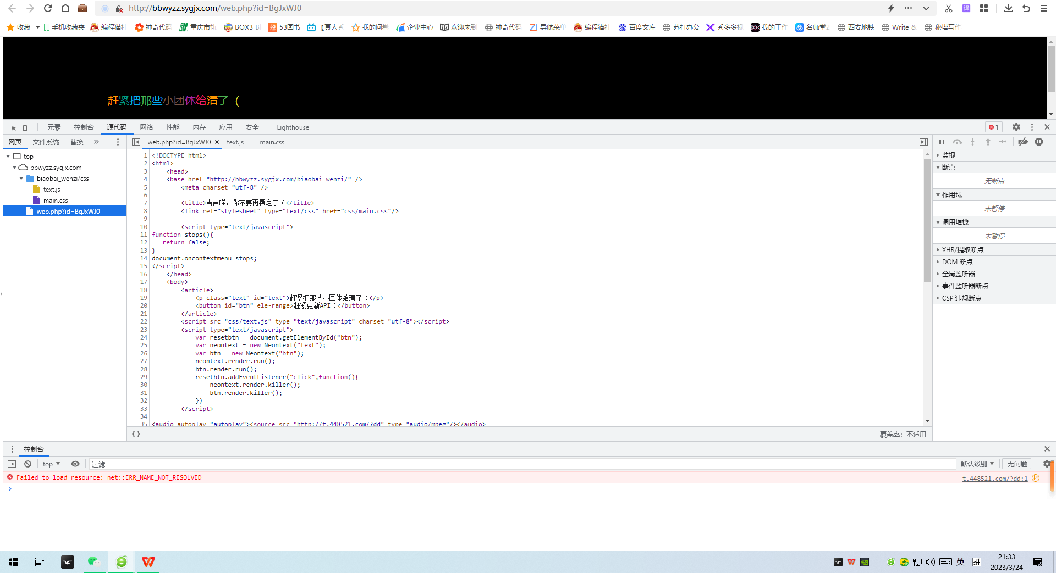The image size is (1056, 573).
Task: Toggle the live expression eye icon
Action: tap(75, 464)
